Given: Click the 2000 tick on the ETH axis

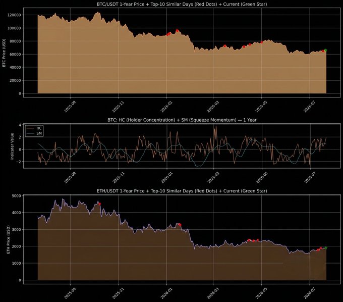Looking at the screenshot, I should coord(17,246).
